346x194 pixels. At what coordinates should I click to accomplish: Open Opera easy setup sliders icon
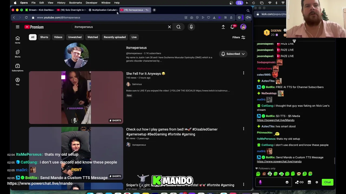click(225, 18)
